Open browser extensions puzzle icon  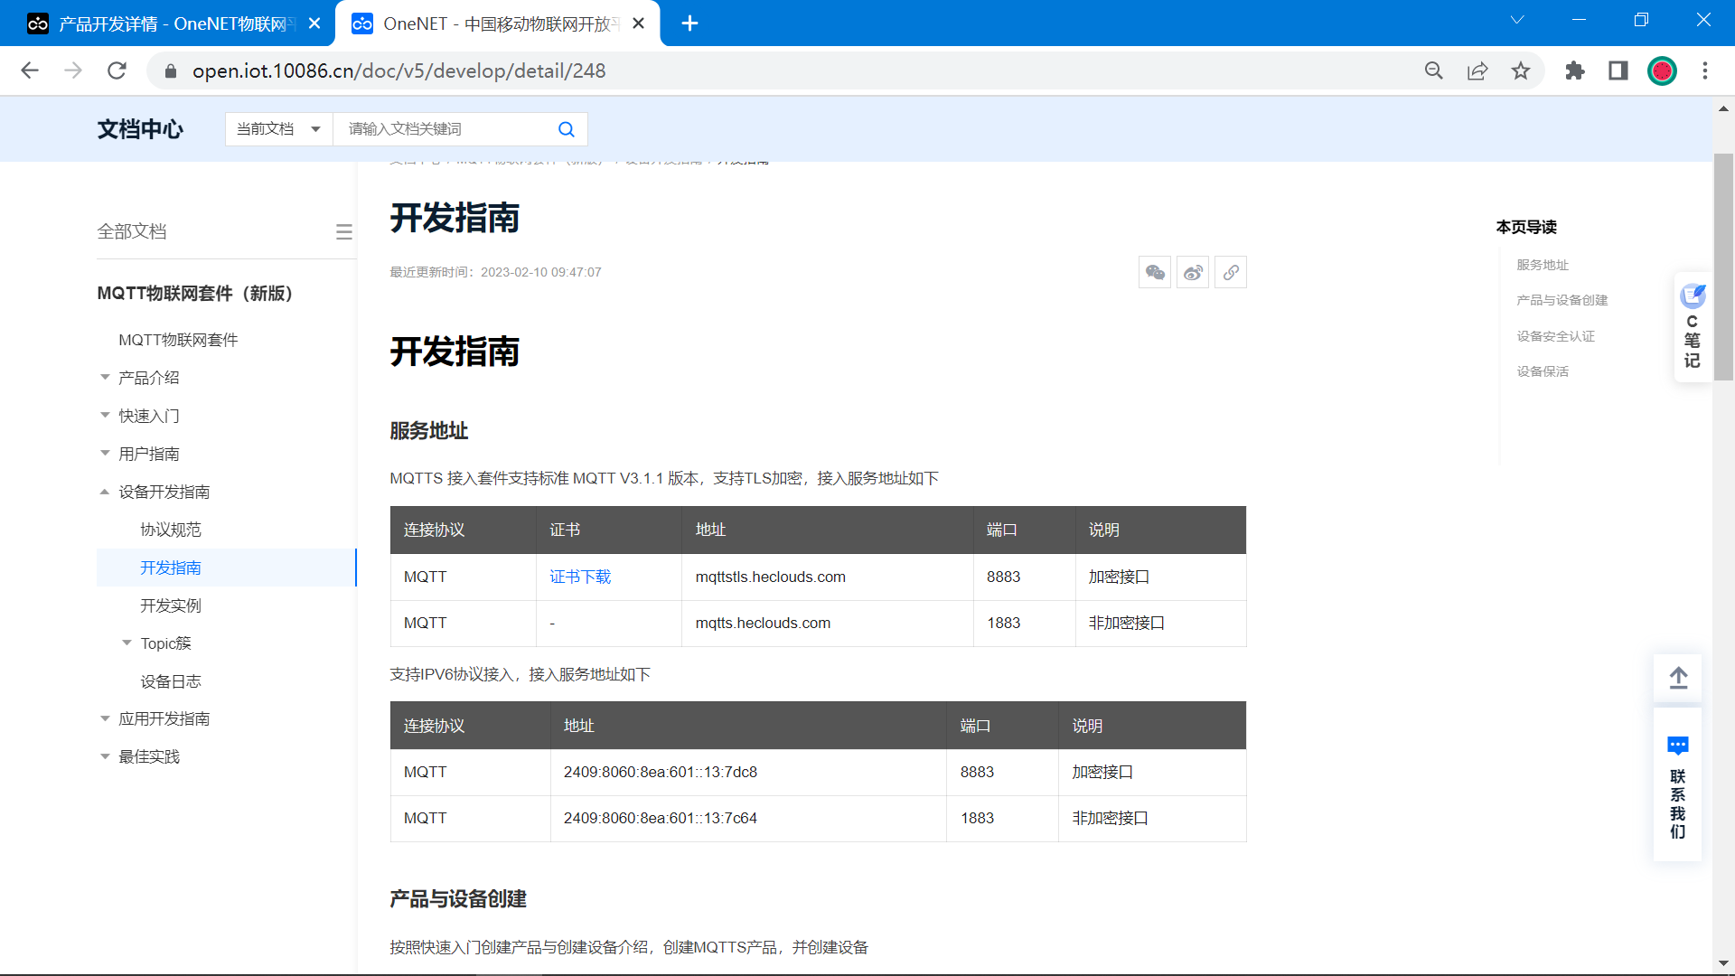tap(1575, 70)
